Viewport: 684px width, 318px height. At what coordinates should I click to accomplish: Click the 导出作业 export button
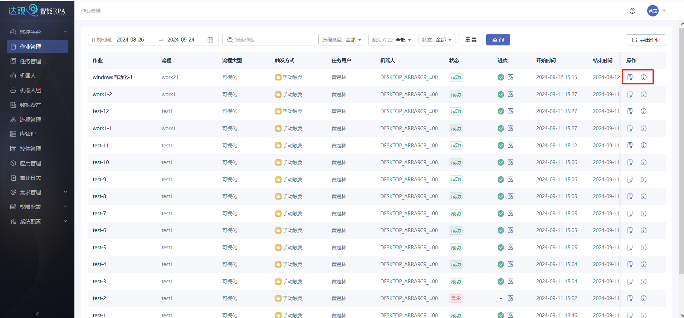[646, 40]
